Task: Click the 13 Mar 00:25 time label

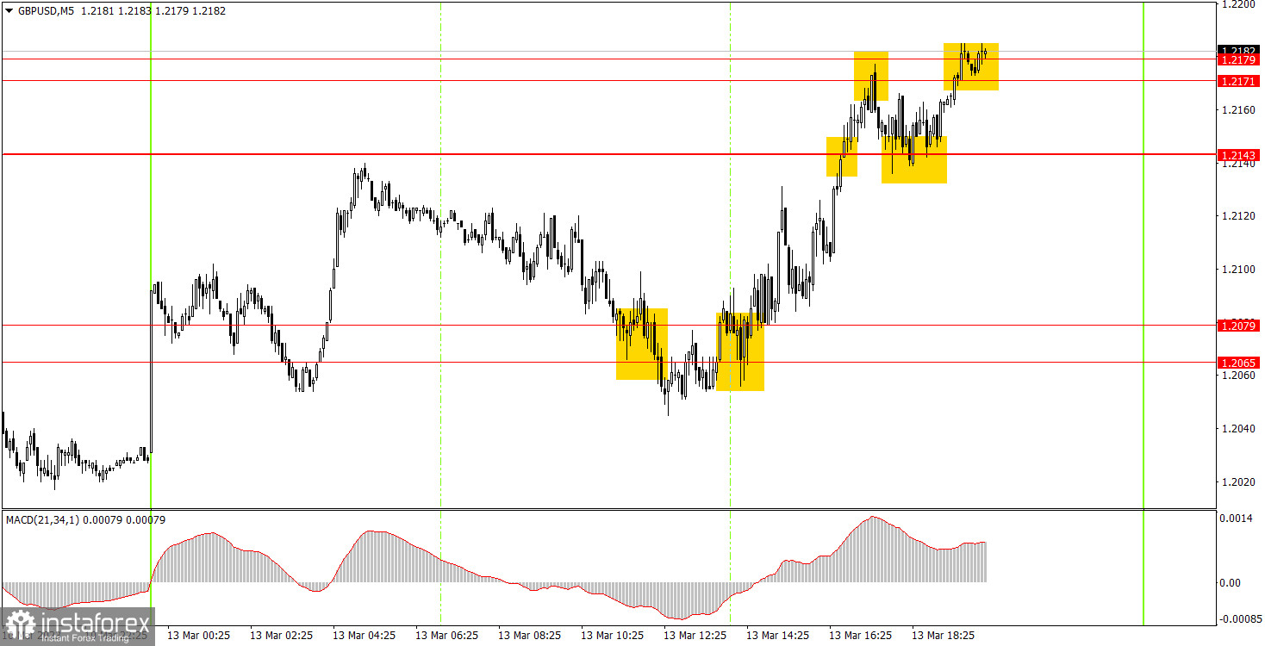Action: (x=198, y=636)
